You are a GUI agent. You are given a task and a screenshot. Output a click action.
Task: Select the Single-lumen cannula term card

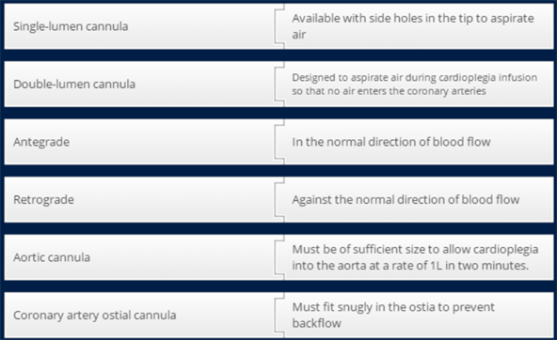[x=139, y=26]
